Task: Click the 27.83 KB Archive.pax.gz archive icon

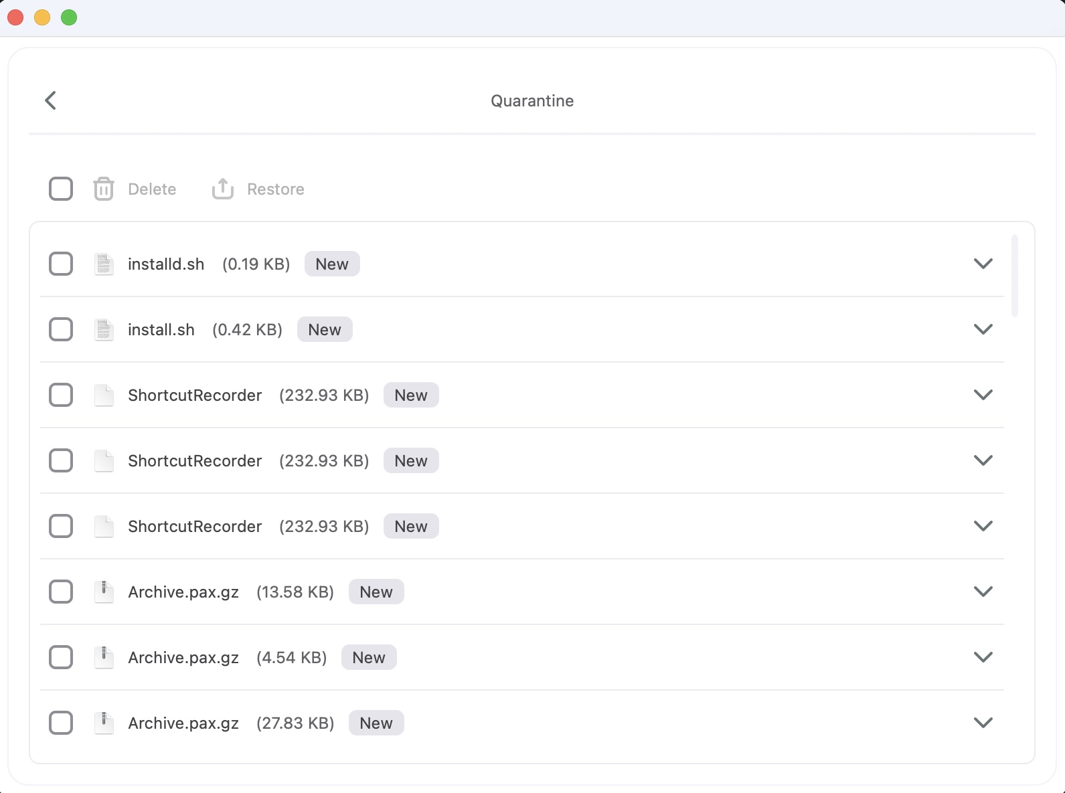Action: click(104, 723)
